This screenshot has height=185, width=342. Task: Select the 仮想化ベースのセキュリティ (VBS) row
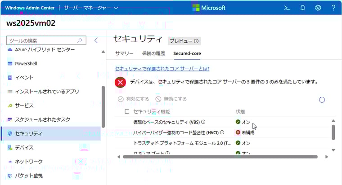pyautogui.click(x=222, y=122)
